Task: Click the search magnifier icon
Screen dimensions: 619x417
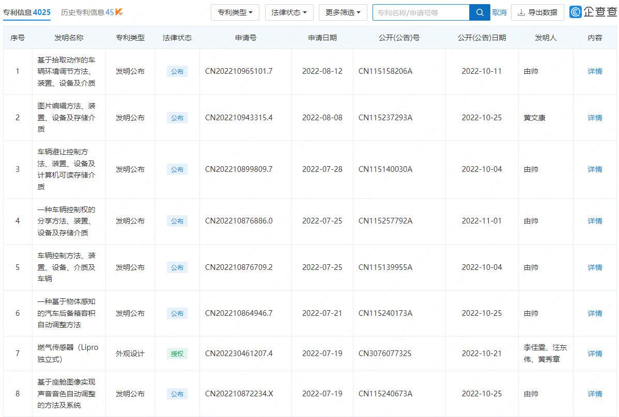Action: tap(480, 12)
